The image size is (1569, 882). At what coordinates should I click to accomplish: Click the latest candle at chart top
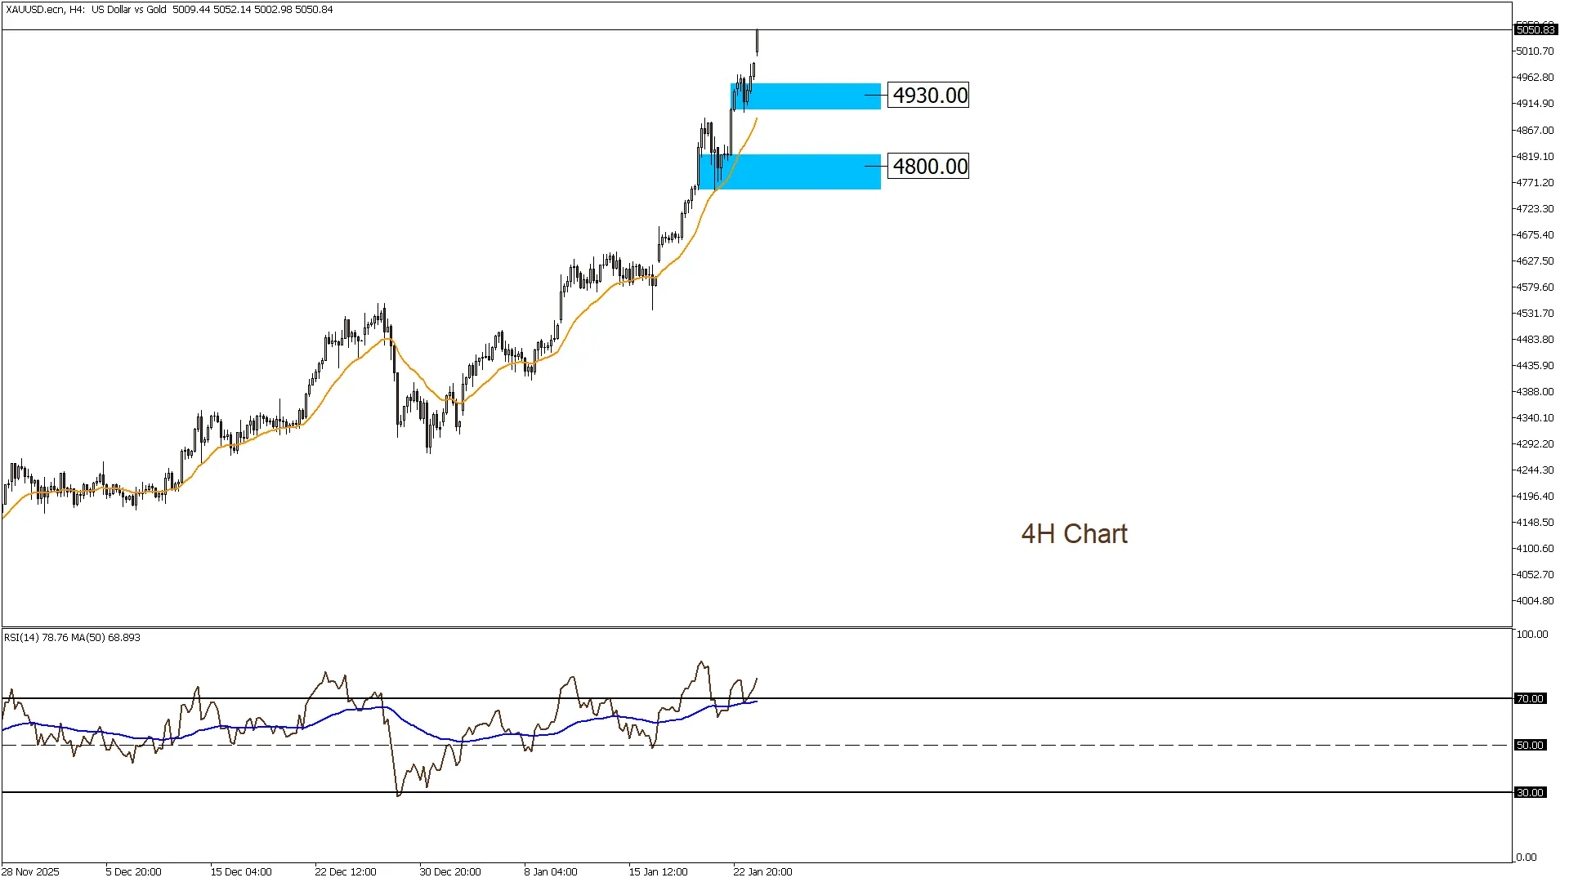[x=757, y=41]
